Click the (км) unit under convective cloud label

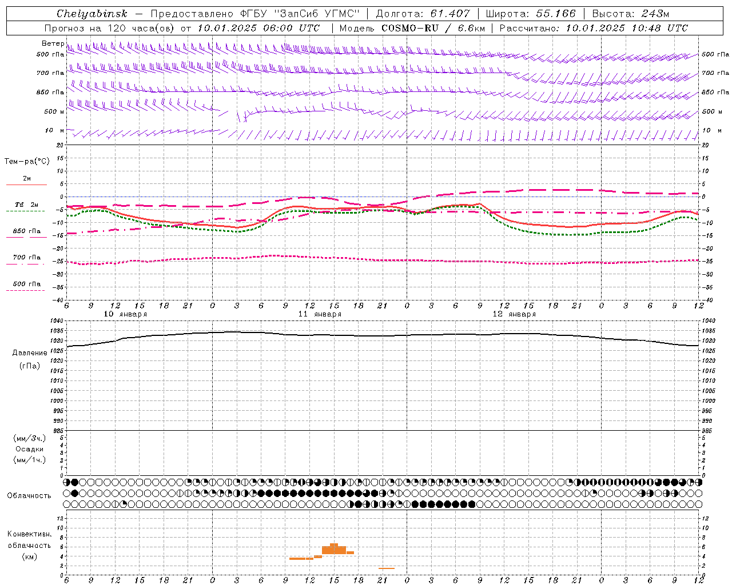pos(29,556)
